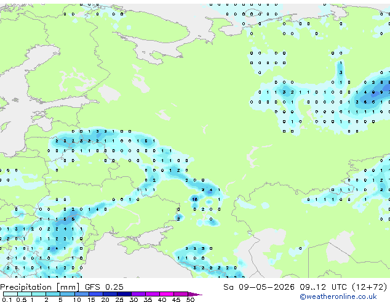Click the '09..12 UTC' time text
The image size is (390, 302).
point(323,287)
